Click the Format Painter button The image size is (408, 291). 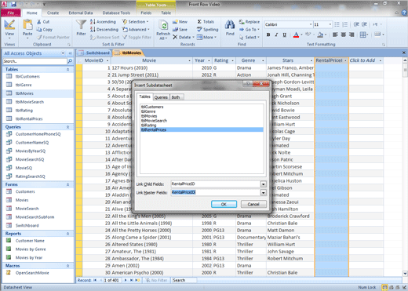pos(53,37)
